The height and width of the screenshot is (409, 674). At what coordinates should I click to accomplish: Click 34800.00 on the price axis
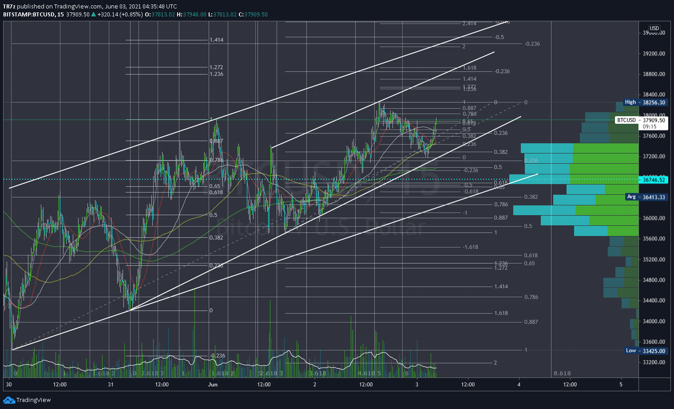pos(654,280)
